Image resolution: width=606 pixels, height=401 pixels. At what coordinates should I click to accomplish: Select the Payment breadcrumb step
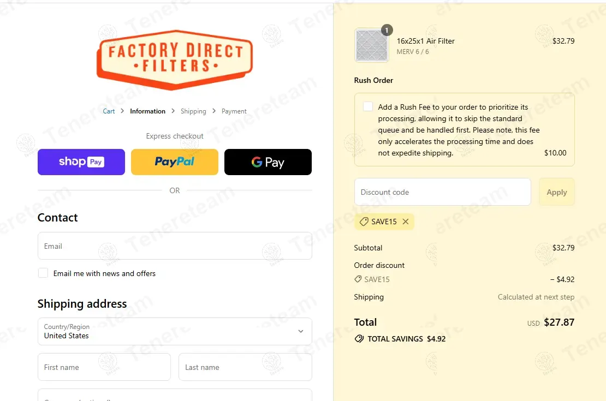[x=234, y=111]
